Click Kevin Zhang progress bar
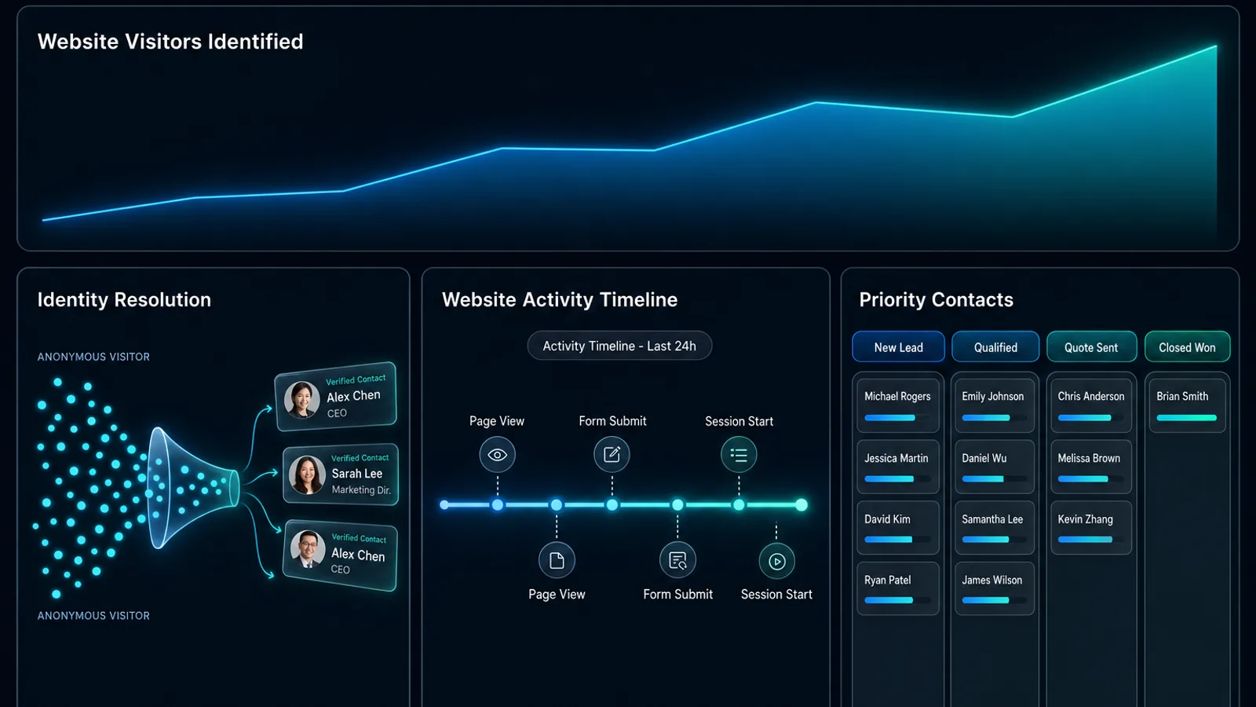This screenshot has height=707, width=1256. [1090, 540]
